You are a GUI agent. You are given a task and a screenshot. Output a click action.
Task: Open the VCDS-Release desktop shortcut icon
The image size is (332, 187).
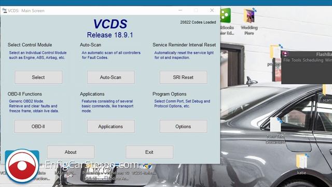point(145,169)
